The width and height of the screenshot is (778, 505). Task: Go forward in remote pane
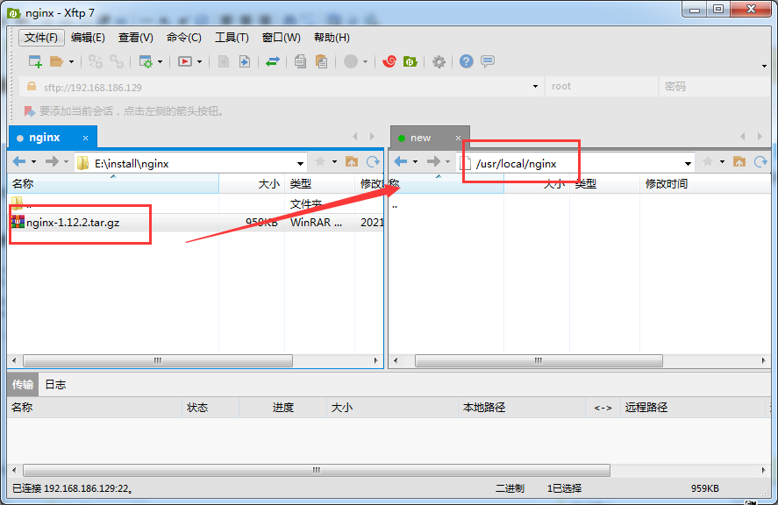pos(433,161)
